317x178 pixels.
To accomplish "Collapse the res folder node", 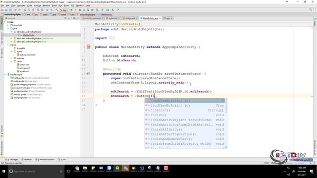I will [8, 45].
